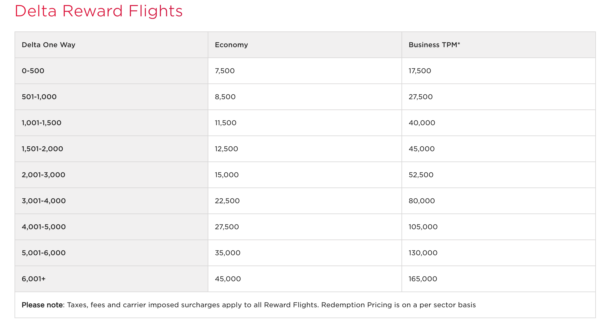Viewport: 608px width, 326px height.
Task: Select the Delta One Way column header
Action: coord(48,45)
